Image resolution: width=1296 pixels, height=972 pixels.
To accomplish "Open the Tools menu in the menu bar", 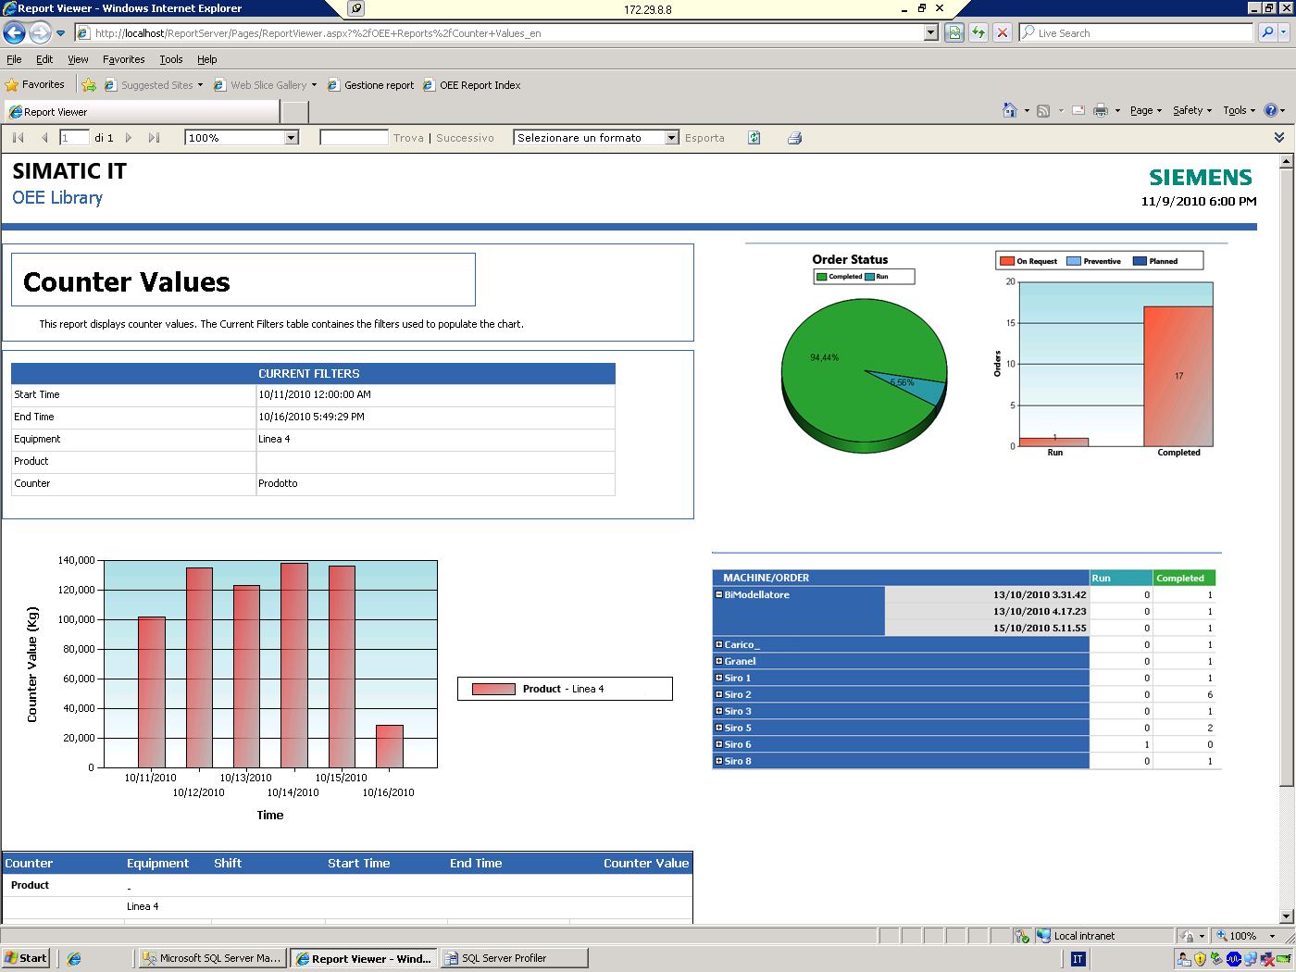I will 170,58.
